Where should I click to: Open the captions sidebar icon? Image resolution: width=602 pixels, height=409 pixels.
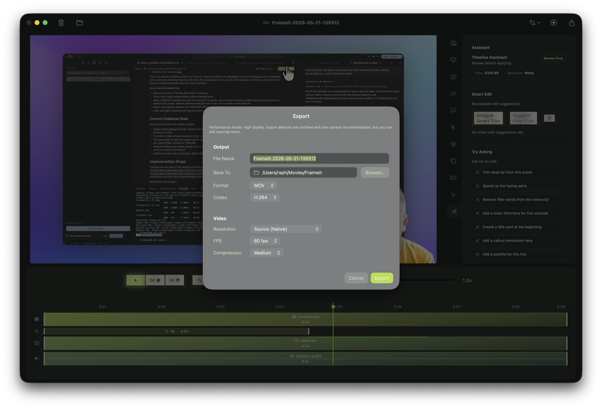click(453, 110)
